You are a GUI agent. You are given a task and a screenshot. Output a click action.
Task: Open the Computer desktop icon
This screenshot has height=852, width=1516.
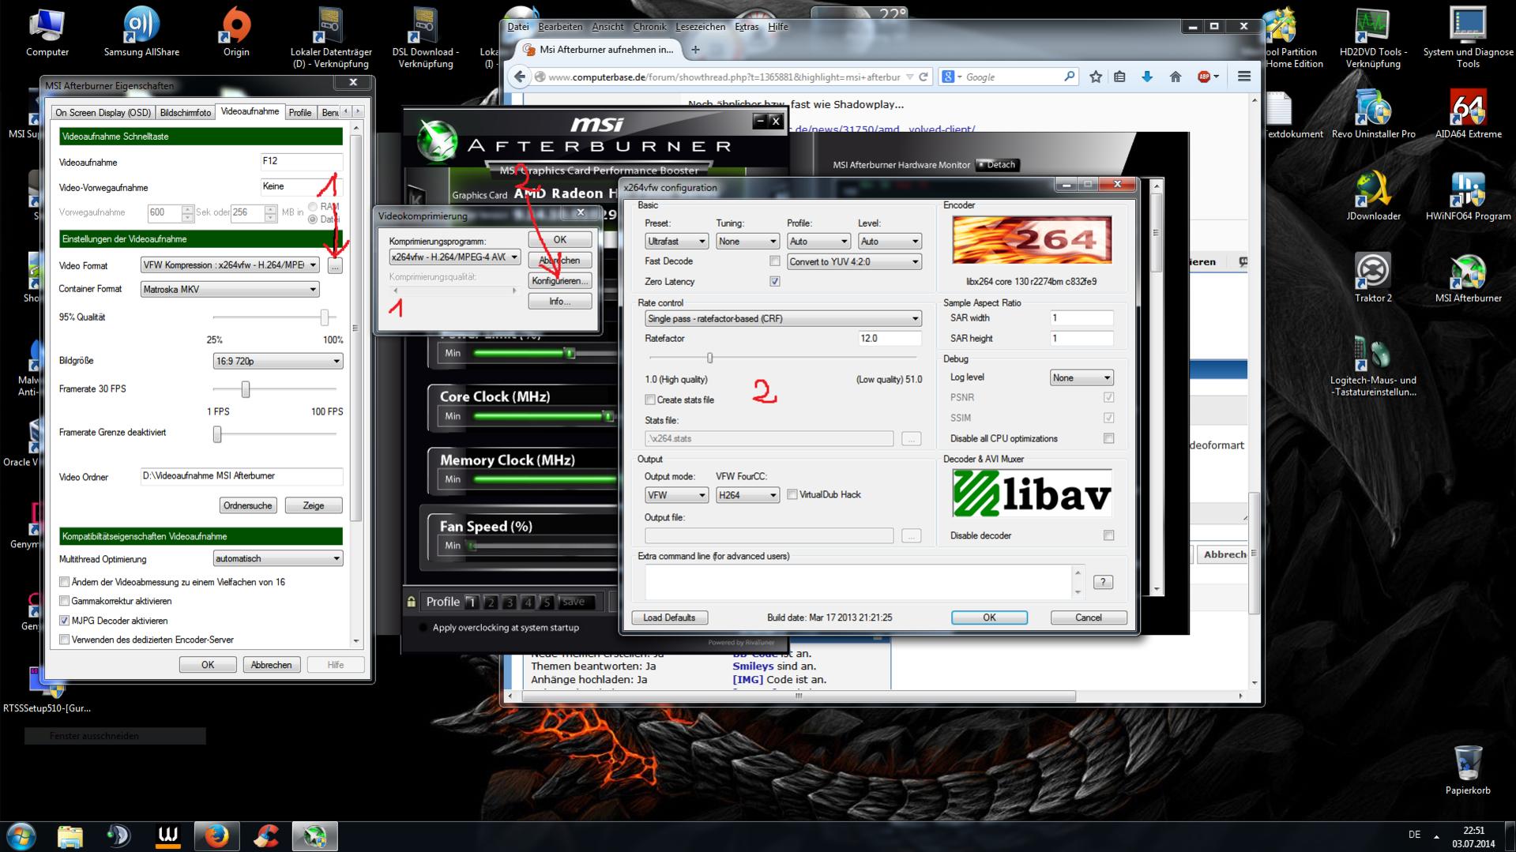click(47, 32)
